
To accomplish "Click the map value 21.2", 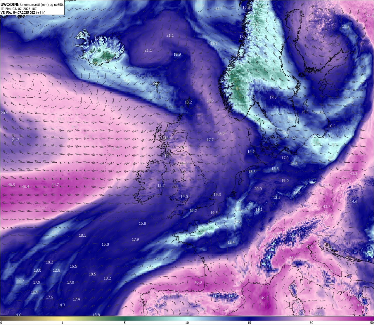I will pyautogui.click(x=15, y=140).
